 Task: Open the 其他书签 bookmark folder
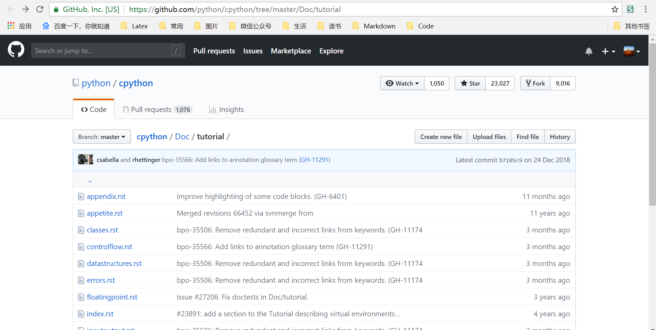632,26
